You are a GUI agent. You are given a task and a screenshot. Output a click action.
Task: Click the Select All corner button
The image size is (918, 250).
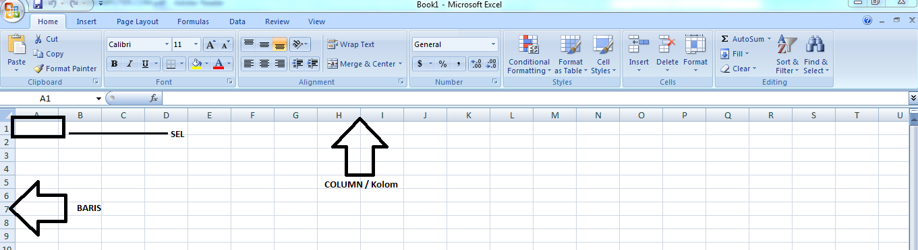click(7, 115)
